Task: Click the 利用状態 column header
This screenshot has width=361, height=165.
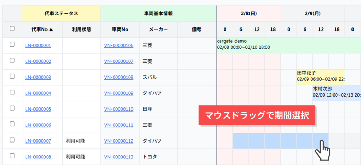Action: click(81, 29)
